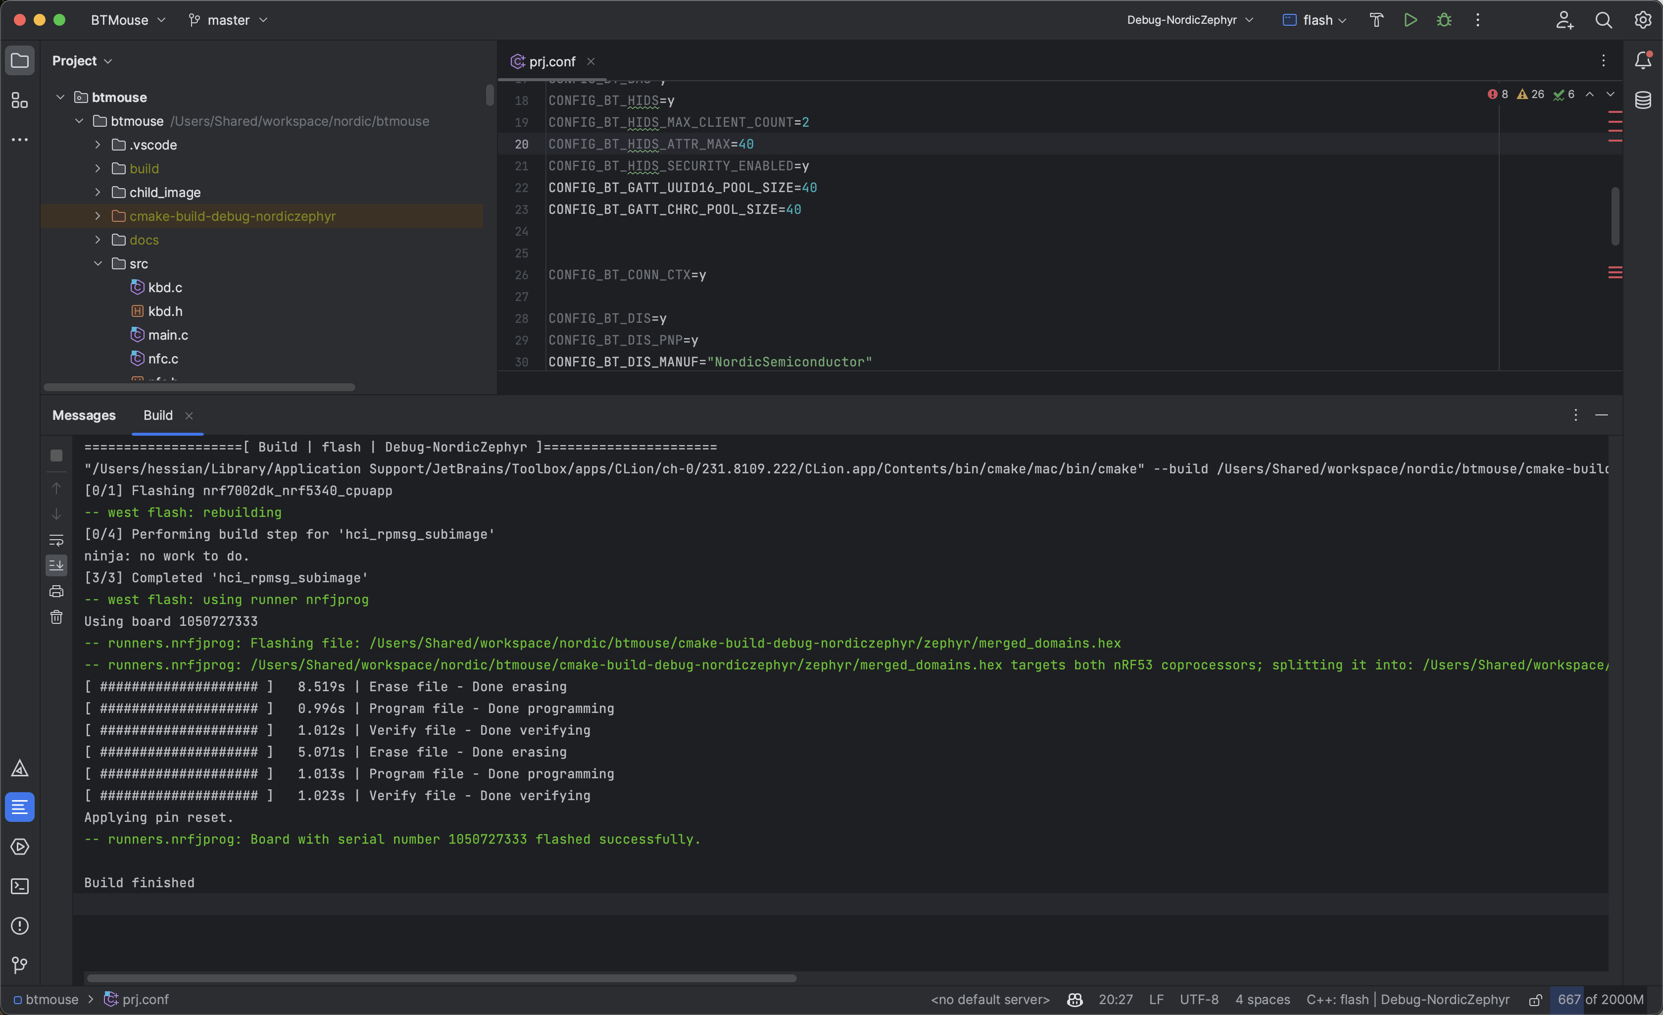Close the prj.conf tab

coord(590,61)
